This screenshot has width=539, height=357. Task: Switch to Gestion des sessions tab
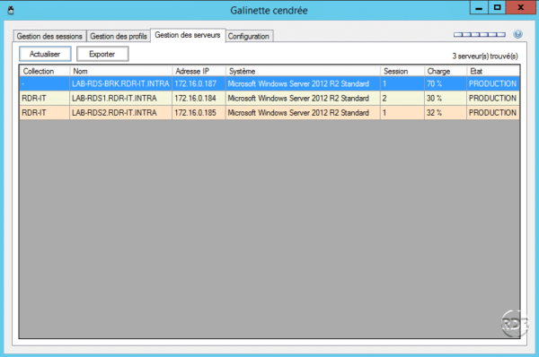click(x=49, y=36)
